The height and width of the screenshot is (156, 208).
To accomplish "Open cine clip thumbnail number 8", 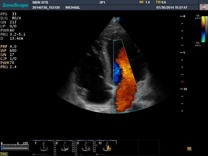I will tap(64, 146).
